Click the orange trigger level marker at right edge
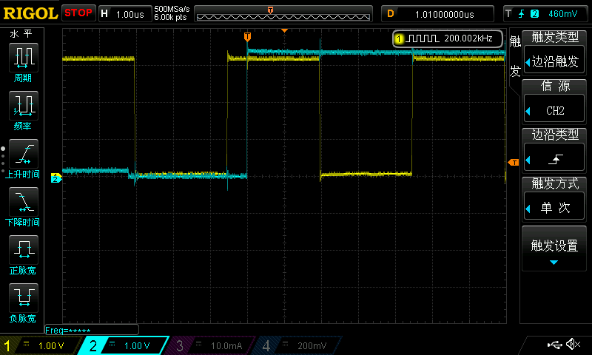Screen dimensions: 592x355 [514, 162]
